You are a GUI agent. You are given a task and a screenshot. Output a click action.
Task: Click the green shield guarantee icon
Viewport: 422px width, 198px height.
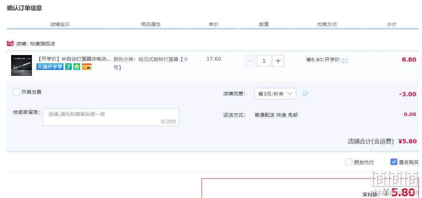[77, 66]
